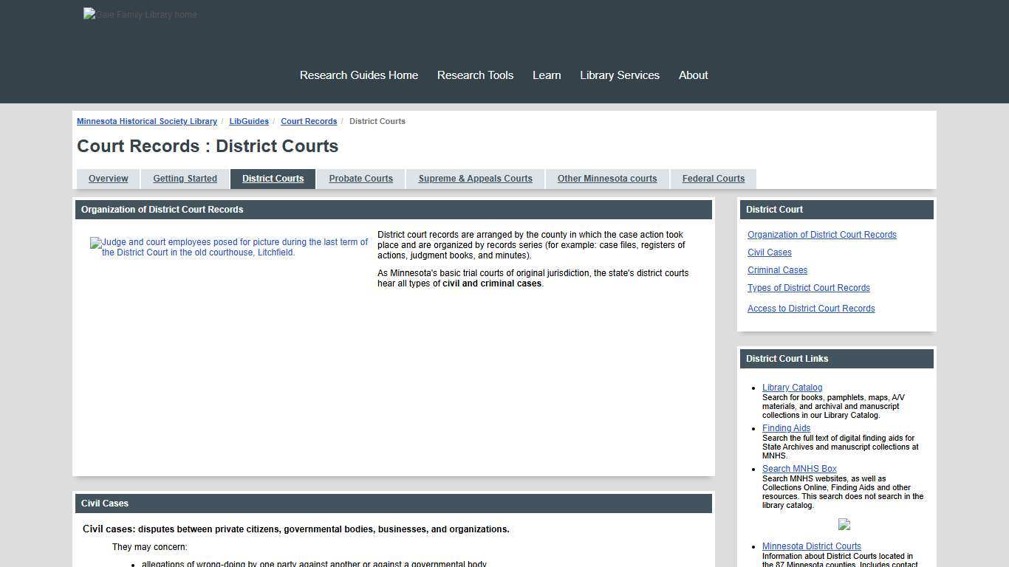Open the Finding Aids link

point(786,427)
